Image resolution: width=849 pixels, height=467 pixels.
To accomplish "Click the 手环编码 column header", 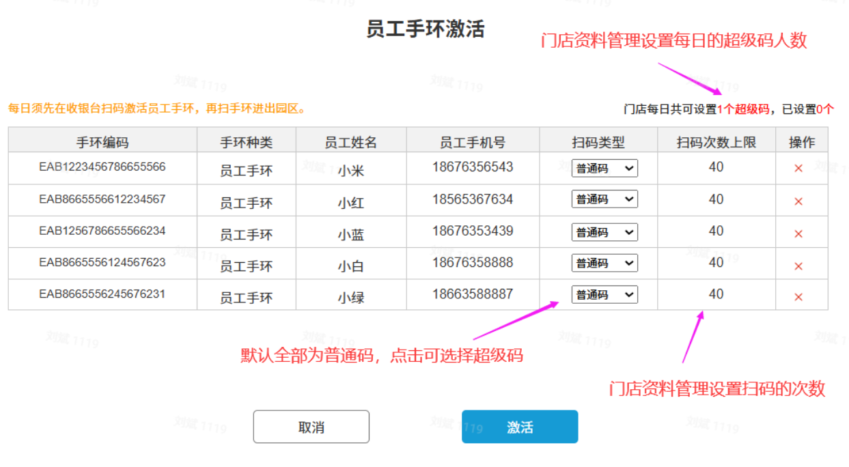I will tap(102, 142).
